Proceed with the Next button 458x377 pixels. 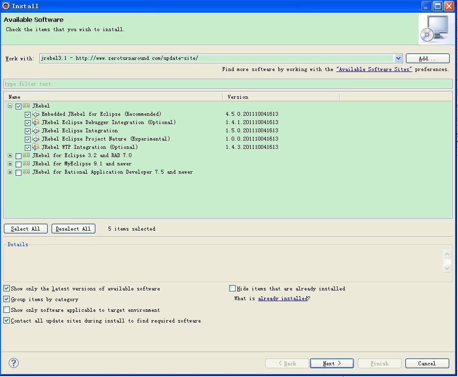point(332,363)
